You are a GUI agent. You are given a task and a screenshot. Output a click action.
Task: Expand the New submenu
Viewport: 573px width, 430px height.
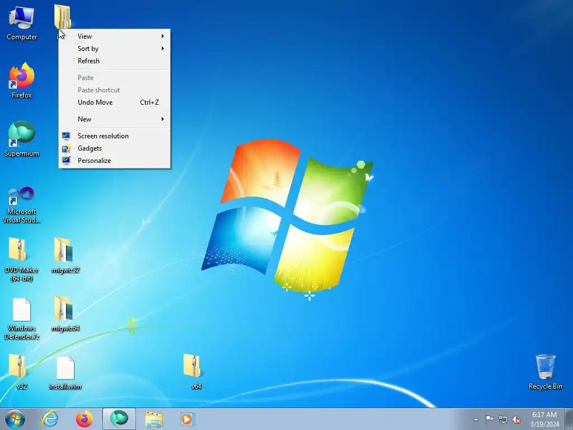[x=114, y=119]
